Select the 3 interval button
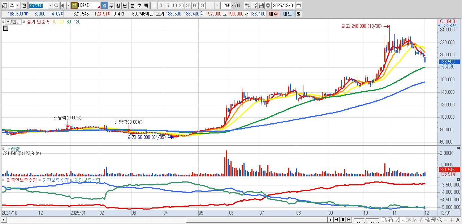The width and height of the screenshot is (462, 224). click(x=161, y=5)
